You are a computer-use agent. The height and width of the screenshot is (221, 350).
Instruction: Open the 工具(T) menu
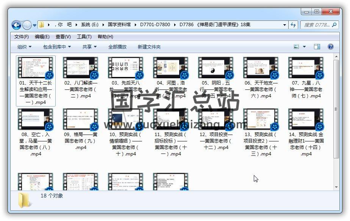(x=84, y=37)
